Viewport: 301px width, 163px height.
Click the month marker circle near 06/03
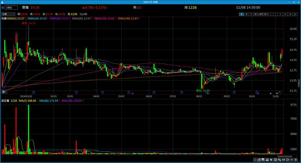pos(154,92)
